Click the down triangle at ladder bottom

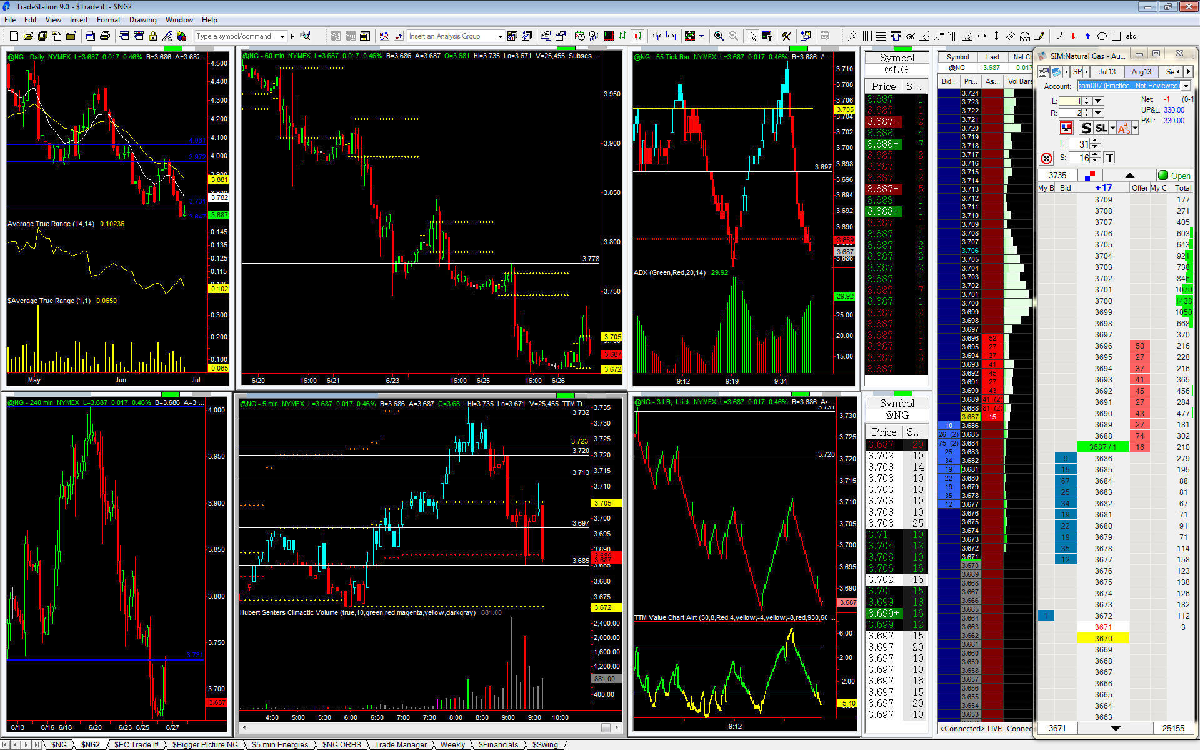pyautogui.click(x=1115, y=728)
